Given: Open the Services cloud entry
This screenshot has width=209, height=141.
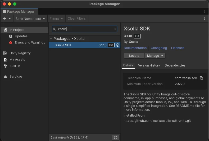Looking at the screenshot, I should point(16,77).
